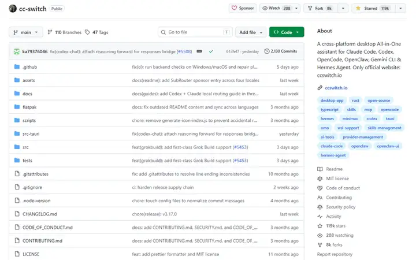View the 119k stars link
This screenshot has width=416, height=260.
pyautogui.click(x=332, y=226)
